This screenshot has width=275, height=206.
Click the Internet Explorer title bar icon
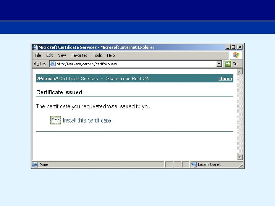35,47
